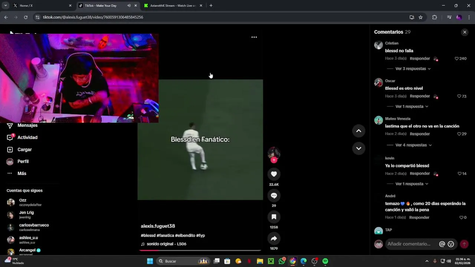Reload the page in Chrome
Image resolution: width=475 pixels, height=267 pixels.
(x=26, y=17)
